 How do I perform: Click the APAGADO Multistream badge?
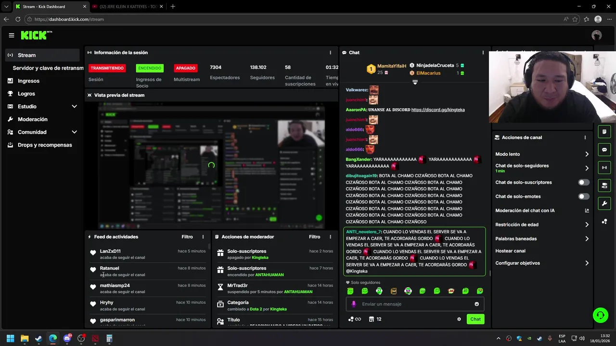pyautogui.click(x=185, y=68)
